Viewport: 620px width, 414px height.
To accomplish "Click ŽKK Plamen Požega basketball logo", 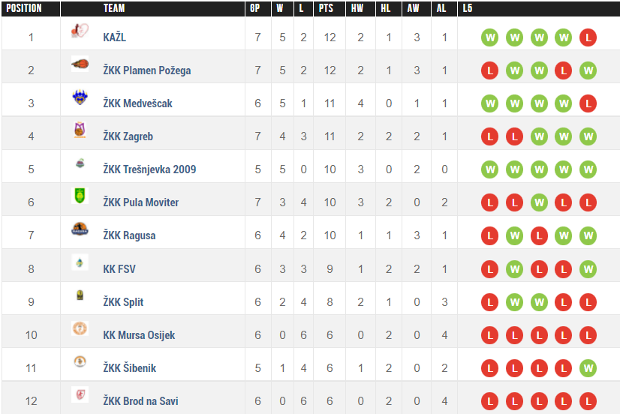I will click(79, 64).
